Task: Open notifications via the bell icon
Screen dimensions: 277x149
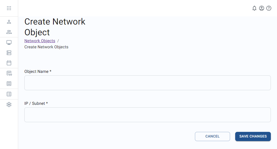Action: point(254,8)
